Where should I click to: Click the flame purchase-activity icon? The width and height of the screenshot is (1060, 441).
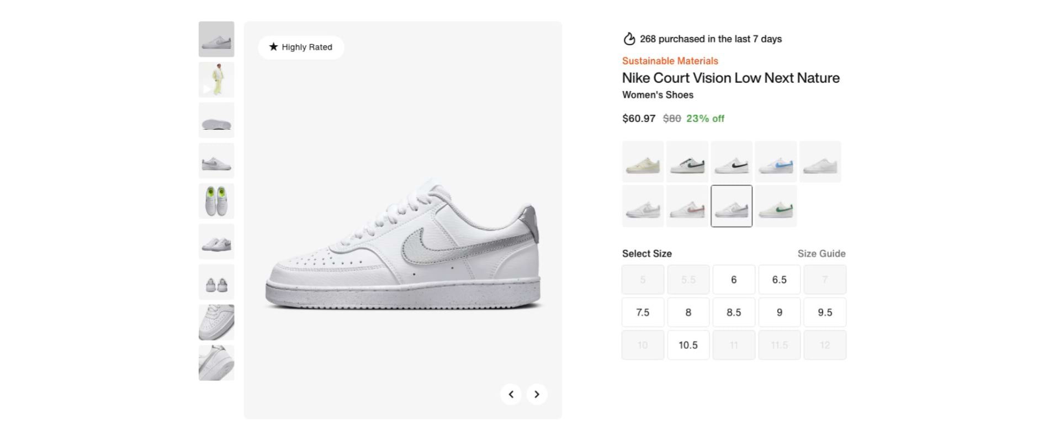click(x=628, y=39)
